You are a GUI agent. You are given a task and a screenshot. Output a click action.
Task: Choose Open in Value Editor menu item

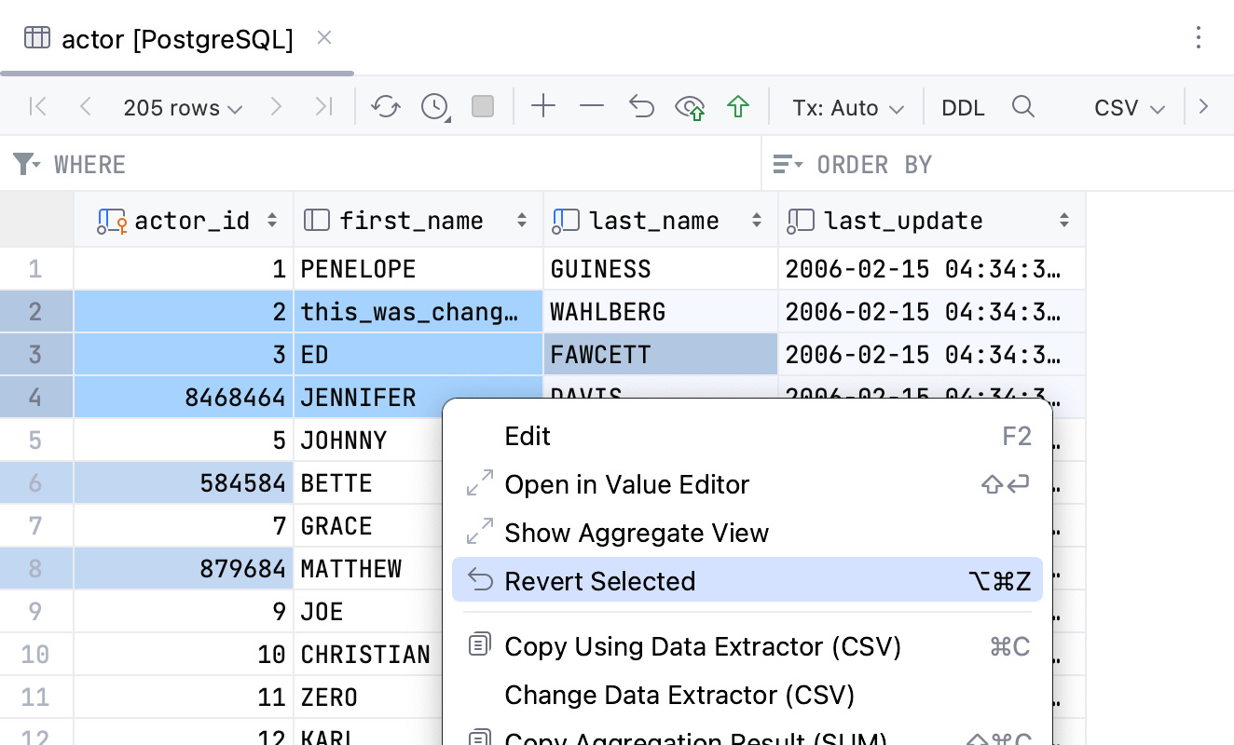point(626,484)
